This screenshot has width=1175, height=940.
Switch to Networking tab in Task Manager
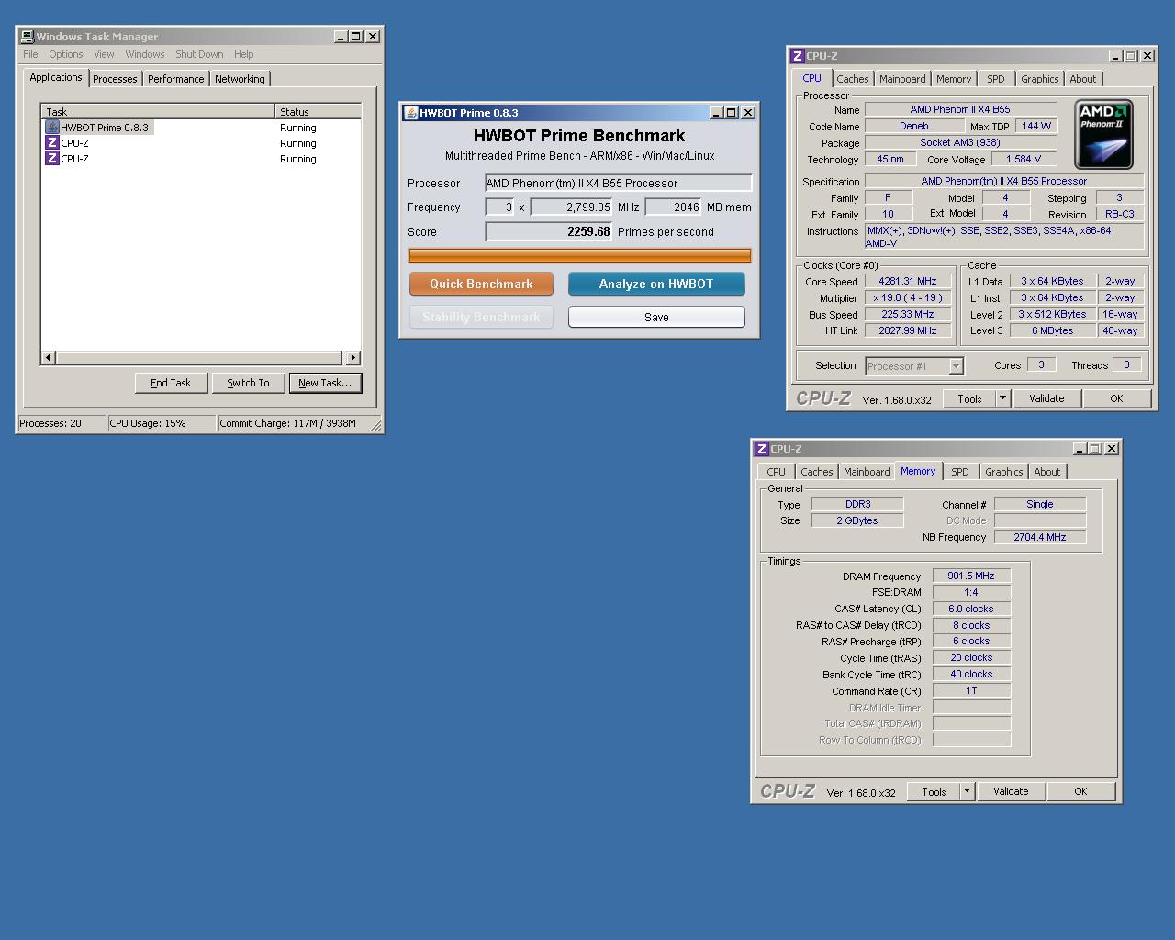240,79
